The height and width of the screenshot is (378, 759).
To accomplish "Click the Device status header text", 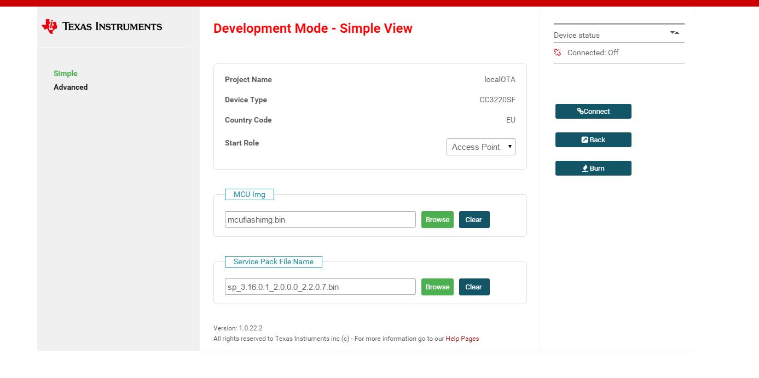I will (x=577, y=35).
